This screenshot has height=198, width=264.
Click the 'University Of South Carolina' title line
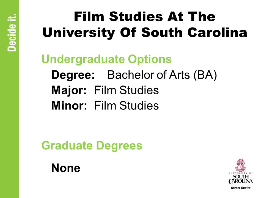pos(145,32)
